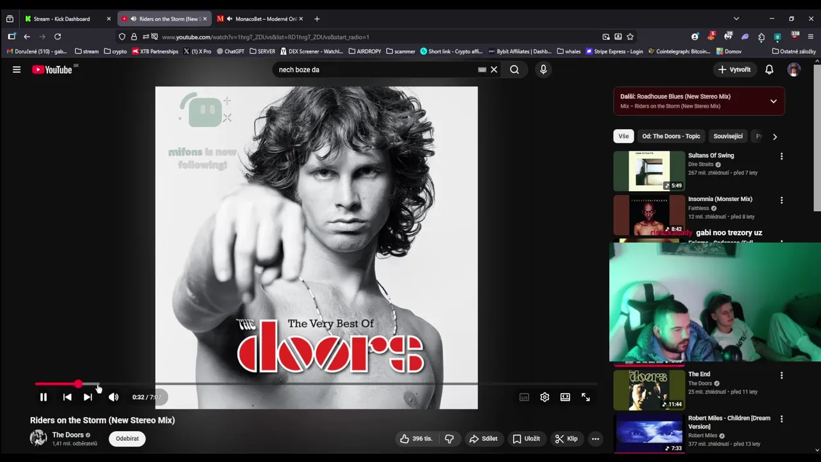Subscribe with the Odebírat button

coord(127,439)
